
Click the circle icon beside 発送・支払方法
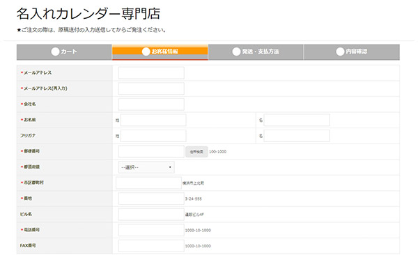pyautogui.click(x=236, y=52)
